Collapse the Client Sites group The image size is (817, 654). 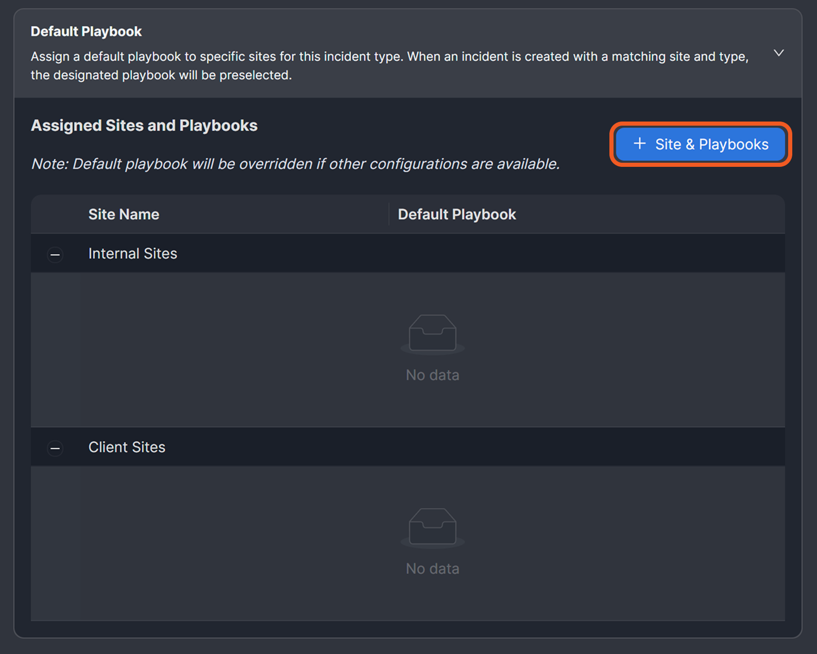click(55, 448)
